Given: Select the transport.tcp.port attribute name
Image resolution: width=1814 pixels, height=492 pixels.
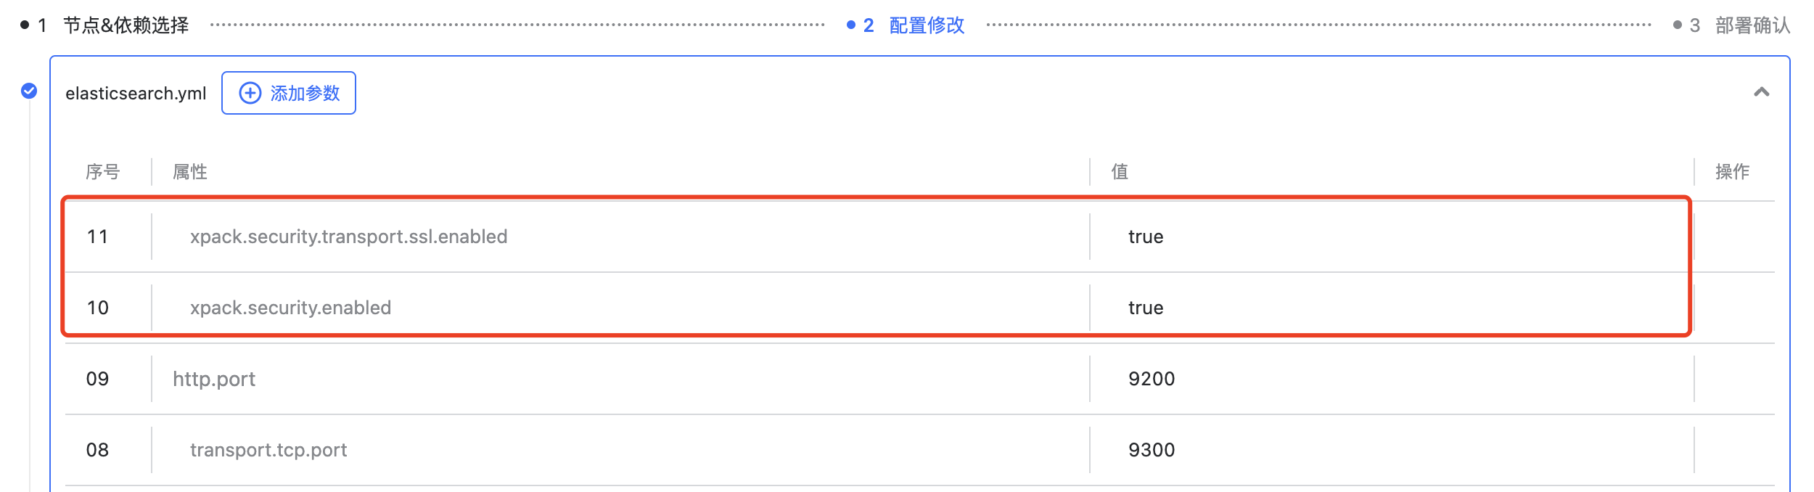Looking at the screenshot, I should 268,450.
